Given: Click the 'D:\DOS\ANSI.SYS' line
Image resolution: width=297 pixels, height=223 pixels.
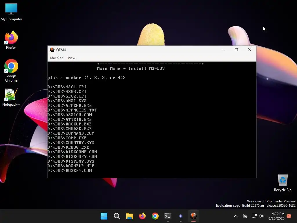Looking at the screenshot, I should pos(67,101).
